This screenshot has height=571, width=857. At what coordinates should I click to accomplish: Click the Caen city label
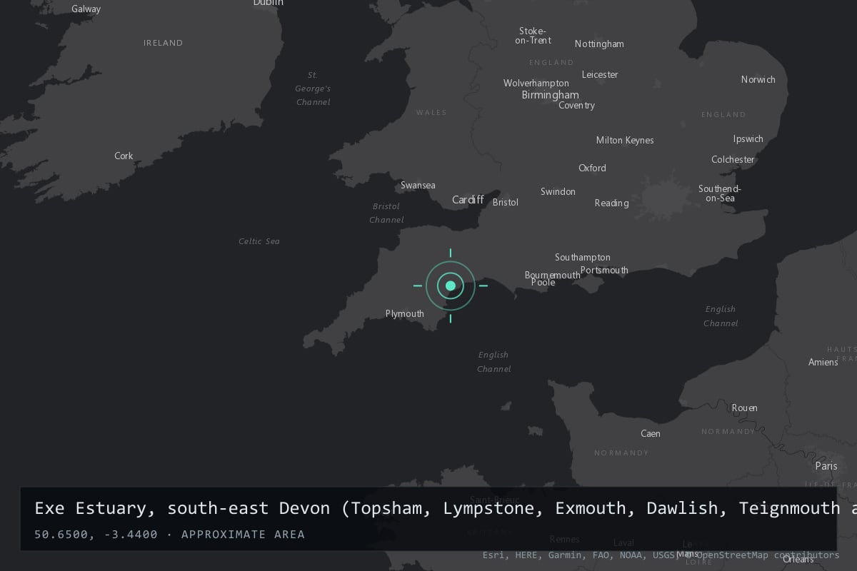(x=651, y=434)
